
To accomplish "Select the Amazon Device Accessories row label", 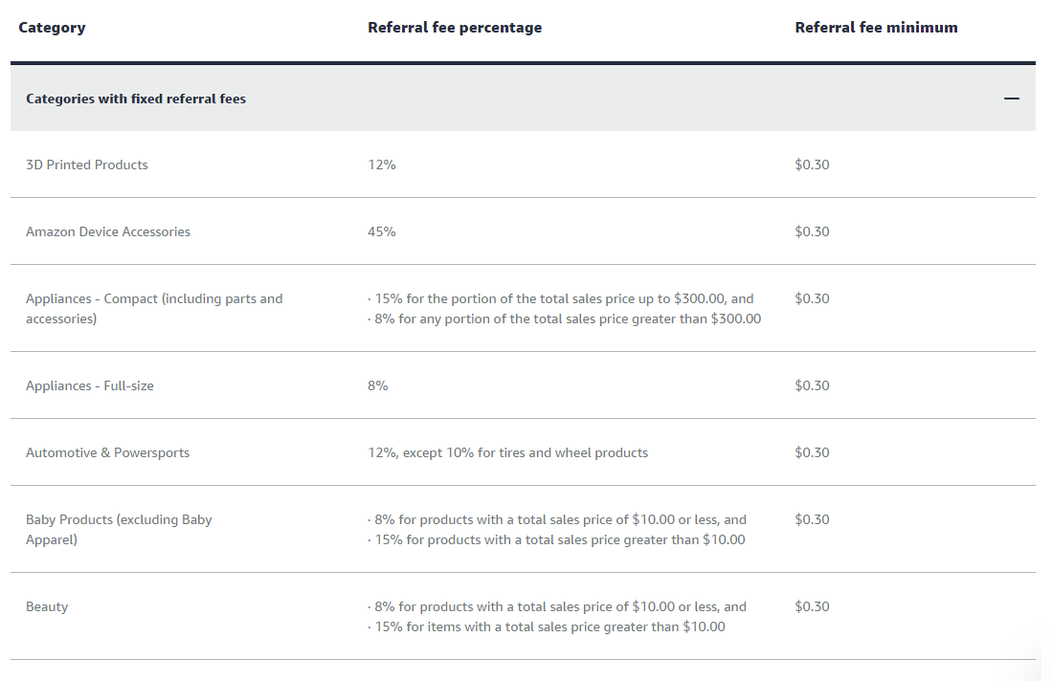I will point(108,231).
